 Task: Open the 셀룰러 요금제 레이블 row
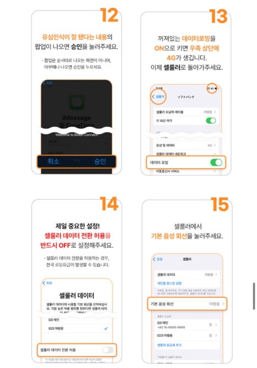tap(186, 112)
